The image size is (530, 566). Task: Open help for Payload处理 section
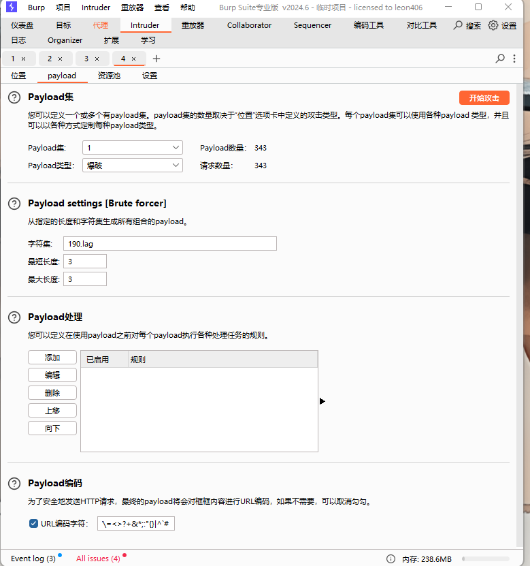14,317
